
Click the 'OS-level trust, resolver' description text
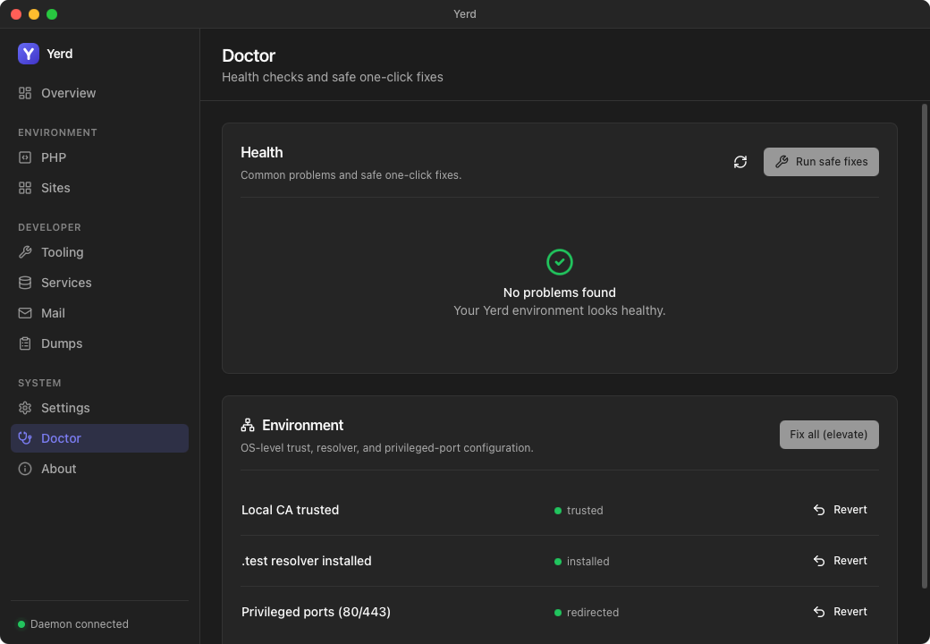tap(386, 448)
